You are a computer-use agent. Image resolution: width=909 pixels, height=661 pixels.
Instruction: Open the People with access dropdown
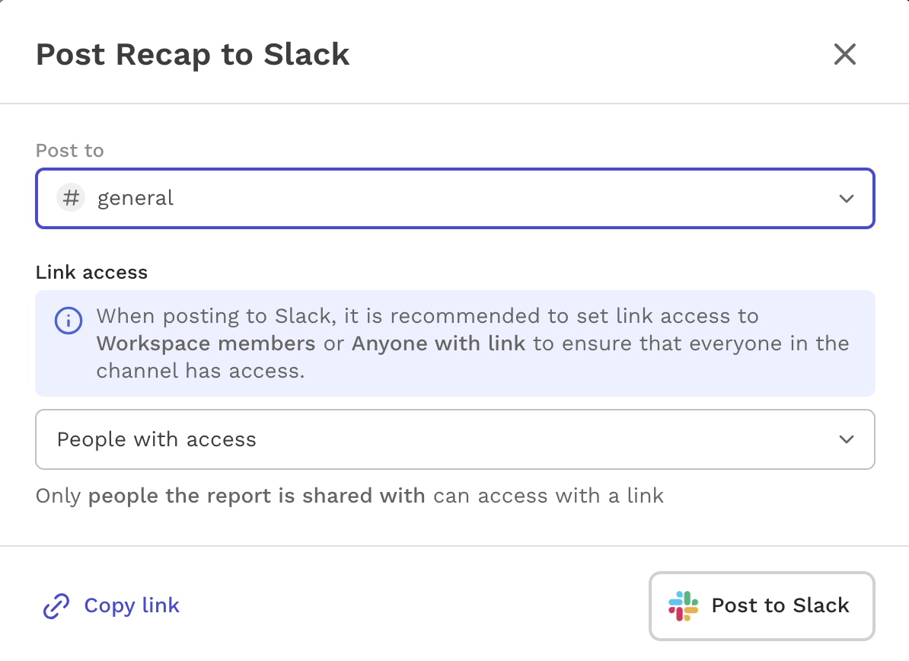click(x=455, y=439)
